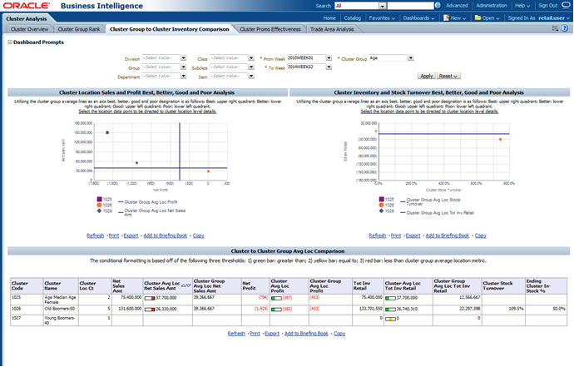574x367 pixels.
Task: Select Cluster Group to Cluster Inventory Comparison tab
Action: (169, 29)
